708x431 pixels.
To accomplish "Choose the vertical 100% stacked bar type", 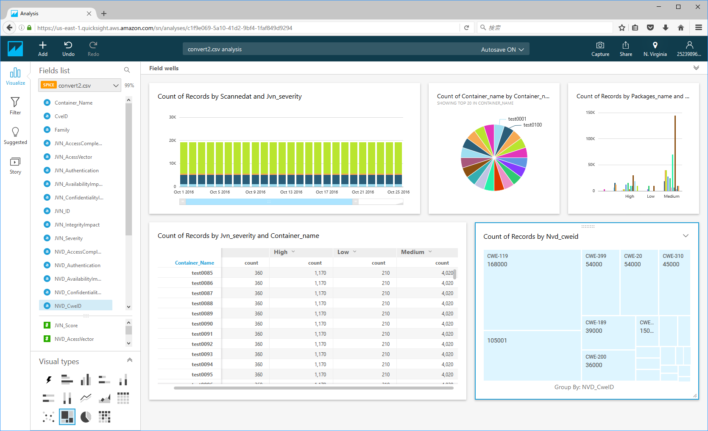I will click(67, 398).
